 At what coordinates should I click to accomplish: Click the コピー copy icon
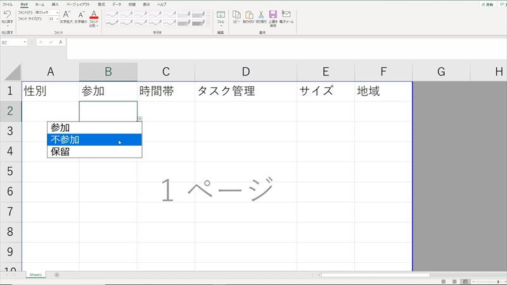pos(236,14)
